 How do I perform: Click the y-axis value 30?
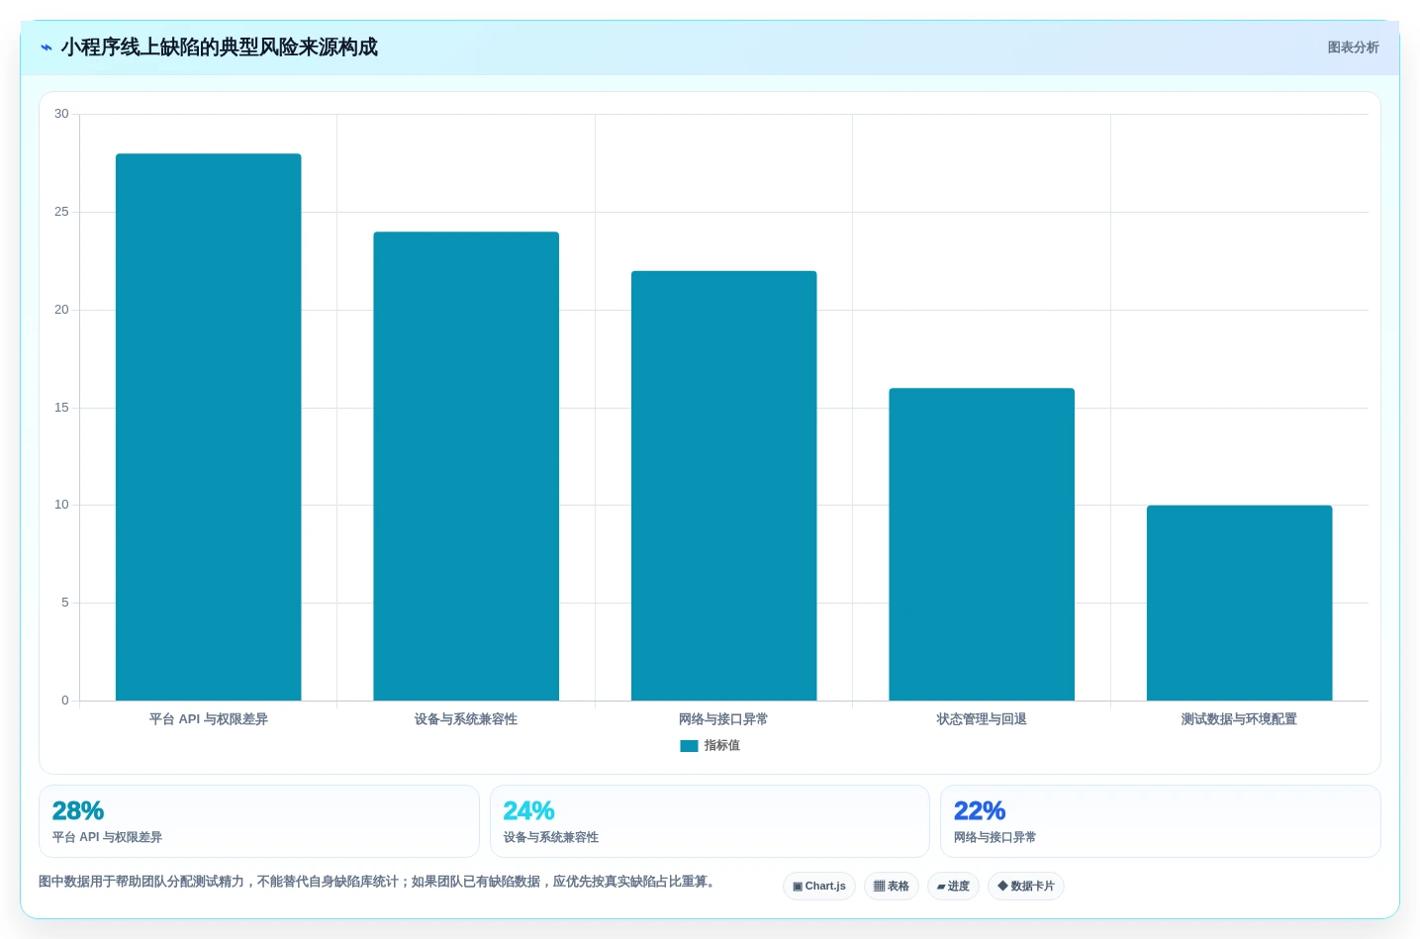click(61, 114)
